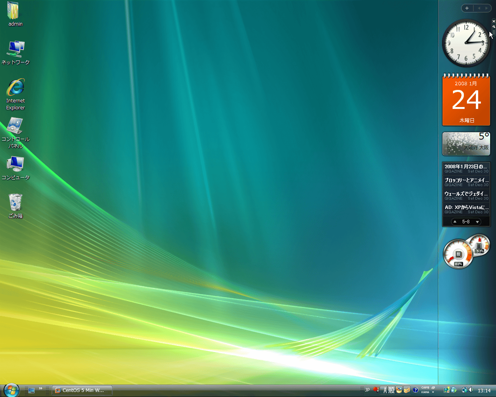Image resolution: width=496 pixels, height=397 pixels.
Task: Click the + button to add a gadget
Action: 467,8
